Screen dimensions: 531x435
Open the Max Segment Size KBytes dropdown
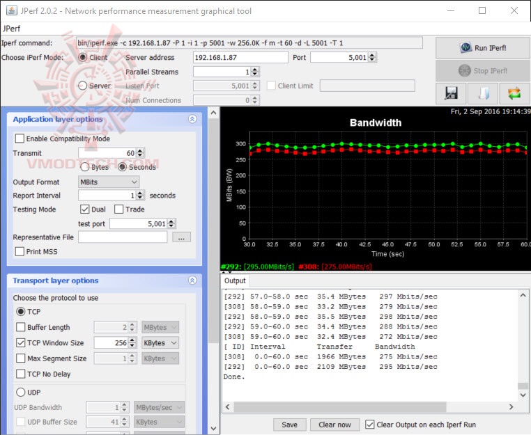pyautogui.click(x=160, y=358)
